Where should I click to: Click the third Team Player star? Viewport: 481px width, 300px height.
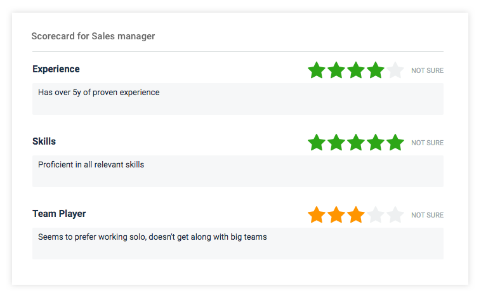pos(356,215)
